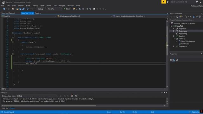Expand the Form1.Designer.cs node

click(x=176, y=41)
